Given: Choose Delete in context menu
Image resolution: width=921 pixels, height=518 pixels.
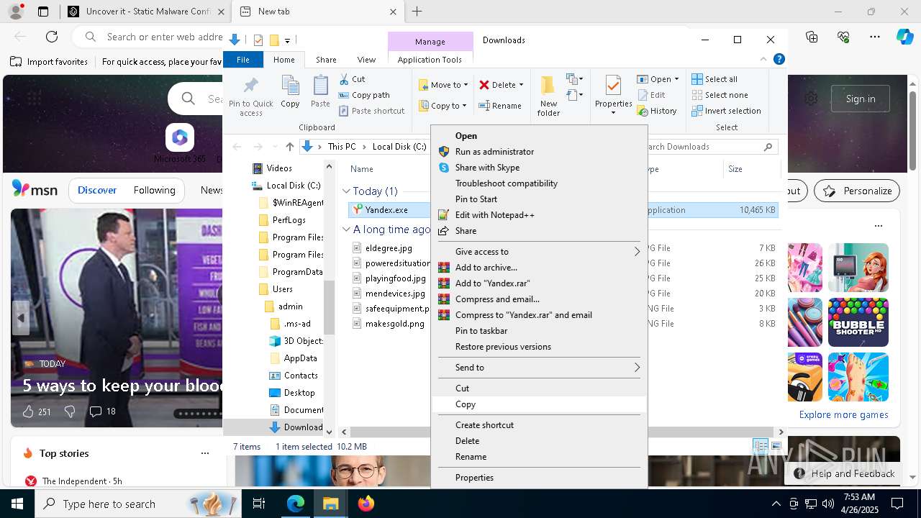Looking at the screenshot, I should point(540,441).
